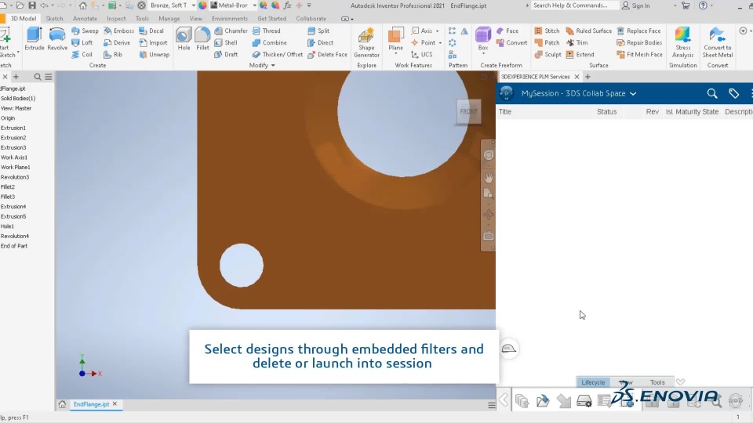
Task: Select Work Plane1 in the model browser
Action: click(x=16, y=168)
